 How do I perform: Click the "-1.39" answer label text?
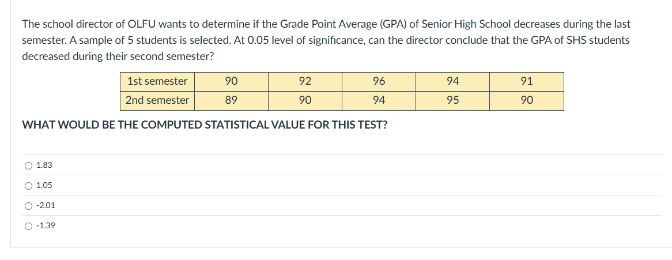[x=46, y=225]
